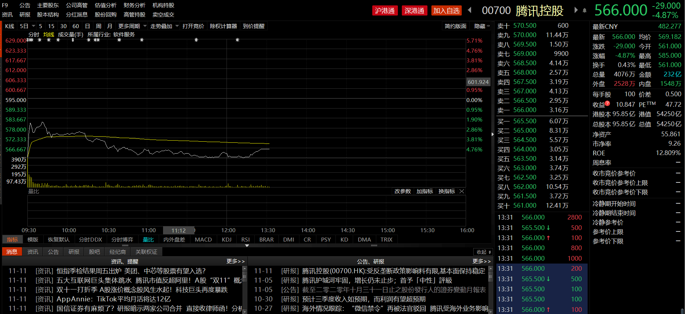Open the 财务分析 menu item
Screen dimensions: 685x314
pos(135,5)
